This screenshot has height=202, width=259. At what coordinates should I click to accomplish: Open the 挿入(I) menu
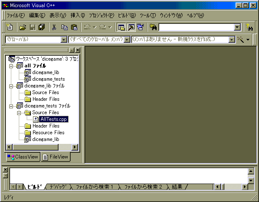pyautogui.click(x=78, y=15)
